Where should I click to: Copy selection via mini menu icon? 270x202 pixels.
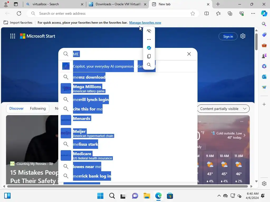click(x=149, y=56)
